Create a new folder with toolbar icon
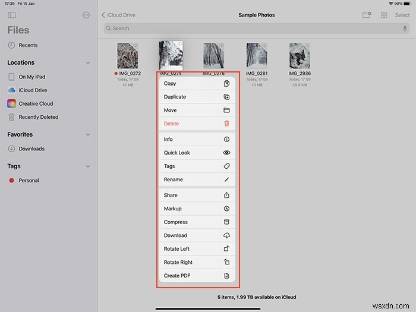416x312 pixels. tap(367, 15)
